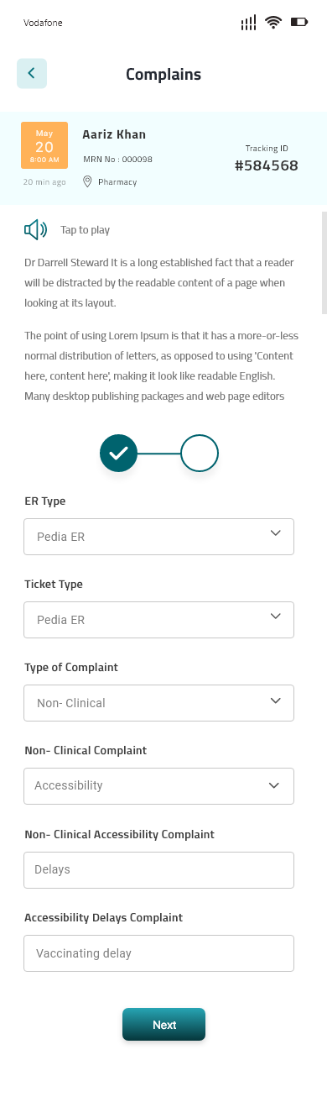The width and height of the screenshot is (327, 1102).
Task: Click the Tap to play label
Action: pyautogui.click(x=85, y=230)
